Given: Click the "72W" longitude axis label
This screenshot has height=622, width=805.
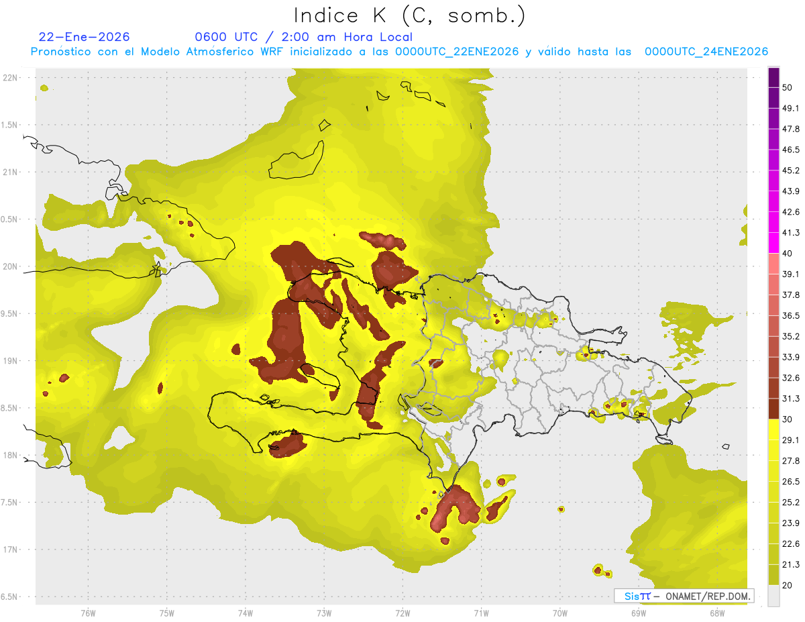Looking at the screenshot, I should (402, 613).
